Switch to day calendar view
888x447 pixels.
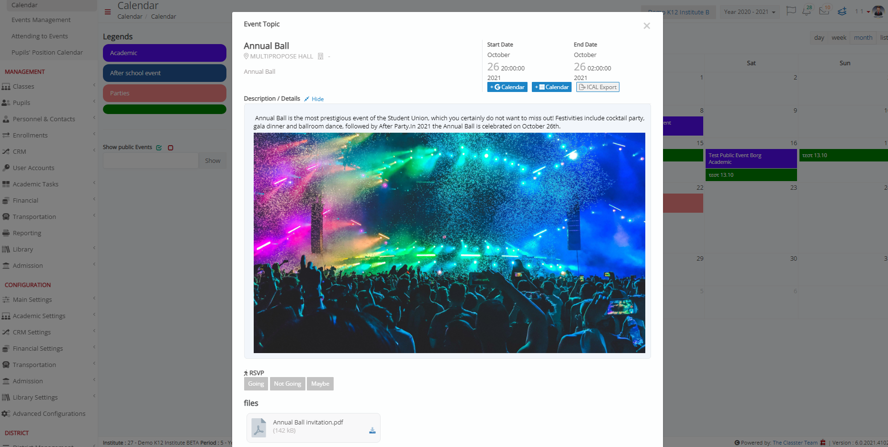coord(819,38)
